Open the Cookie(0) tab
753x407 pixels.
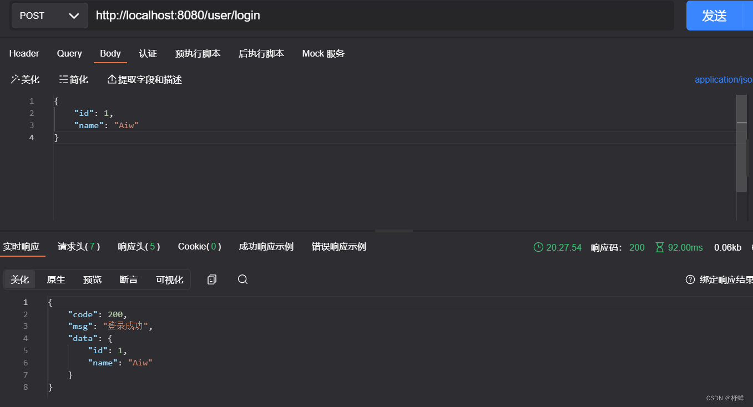(x=200, y=247)
